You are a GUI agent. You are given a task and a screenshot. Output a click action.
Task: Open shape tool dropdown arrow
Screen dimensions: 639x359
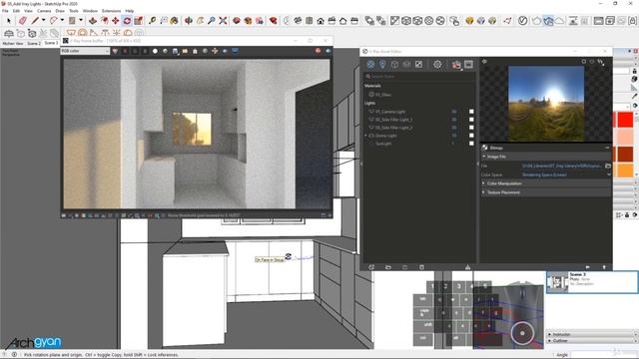[x=81, y=20]
